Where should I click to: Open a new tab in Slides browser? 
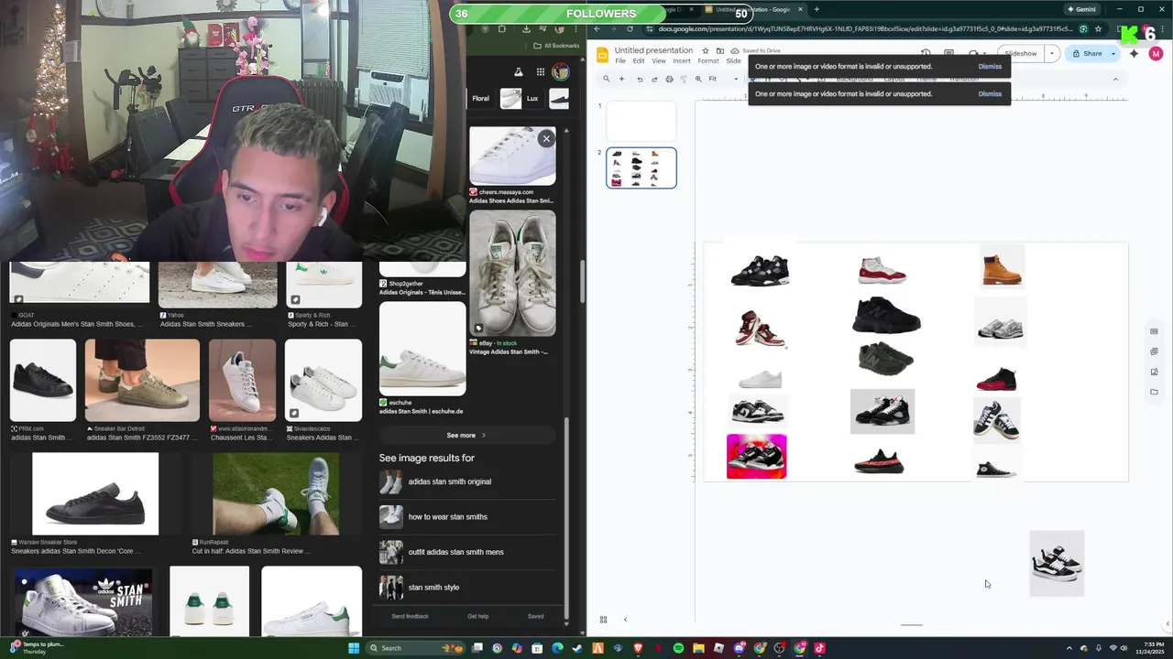[x=817, y=9]
